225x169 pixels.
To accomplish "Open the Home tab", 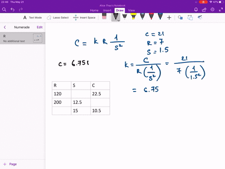I will [x=94, y=10].
